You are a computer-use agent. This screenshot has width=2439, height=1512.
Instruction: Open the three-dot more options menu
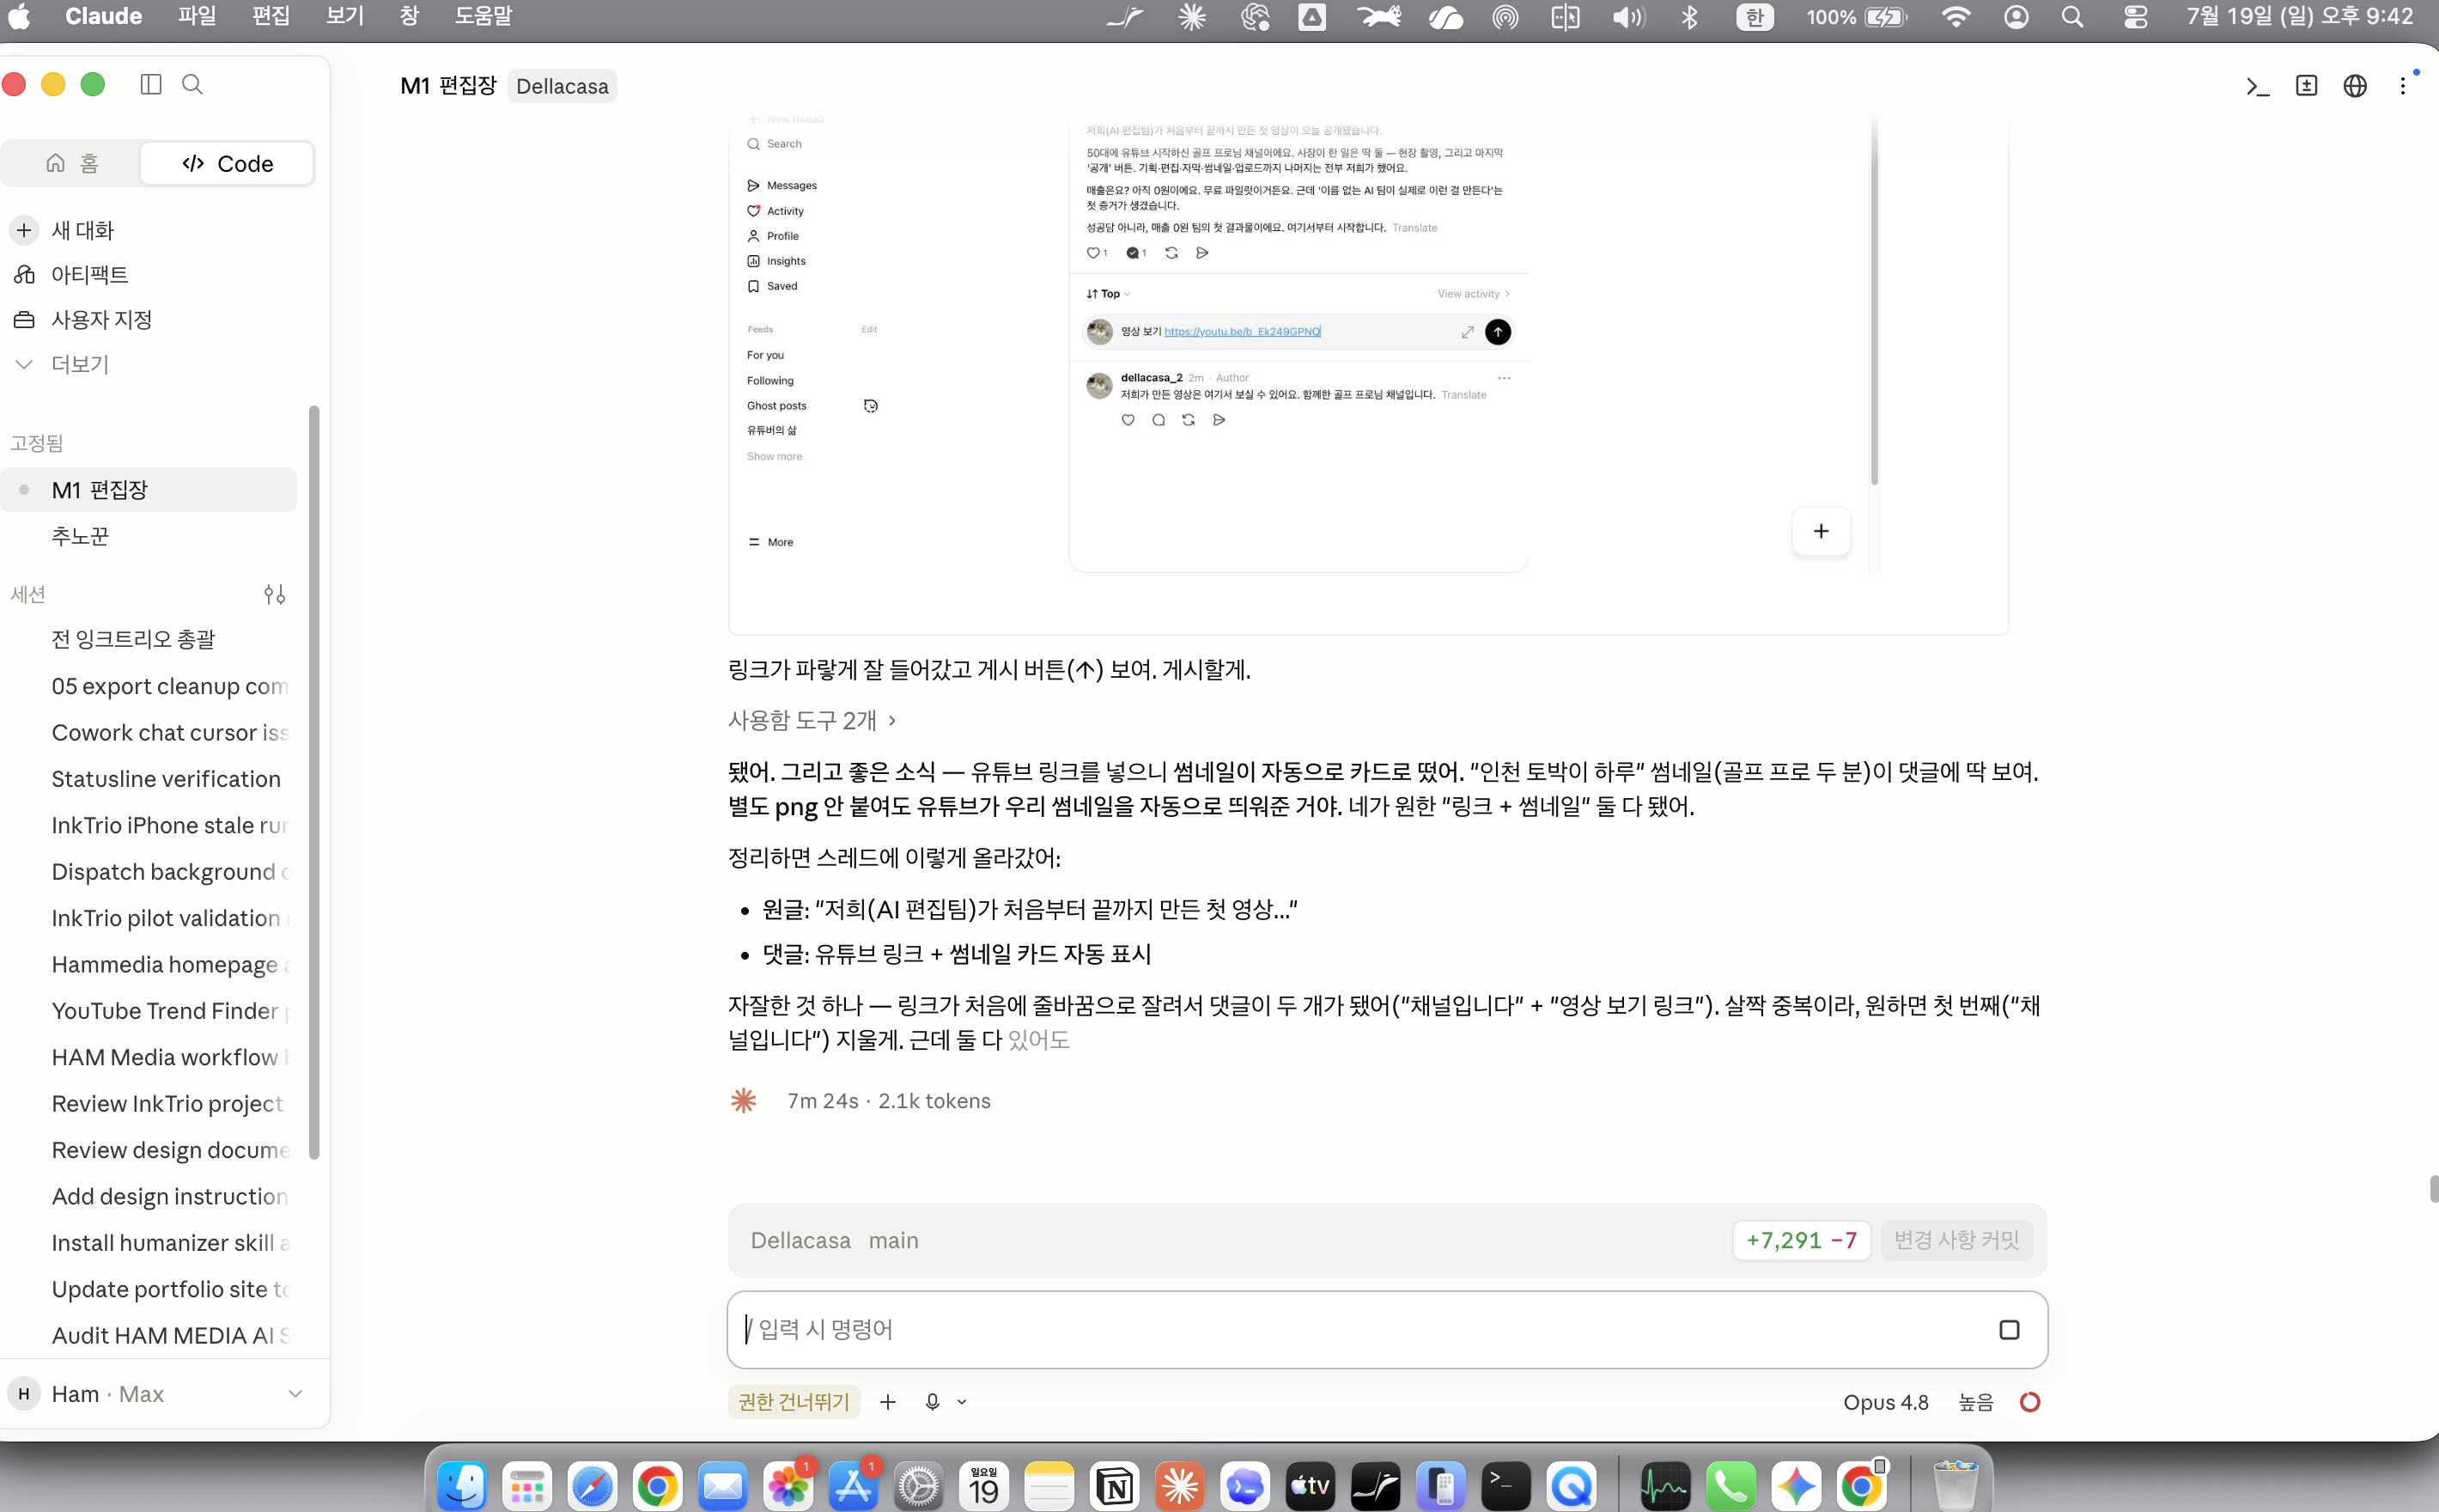(2403, 86)
